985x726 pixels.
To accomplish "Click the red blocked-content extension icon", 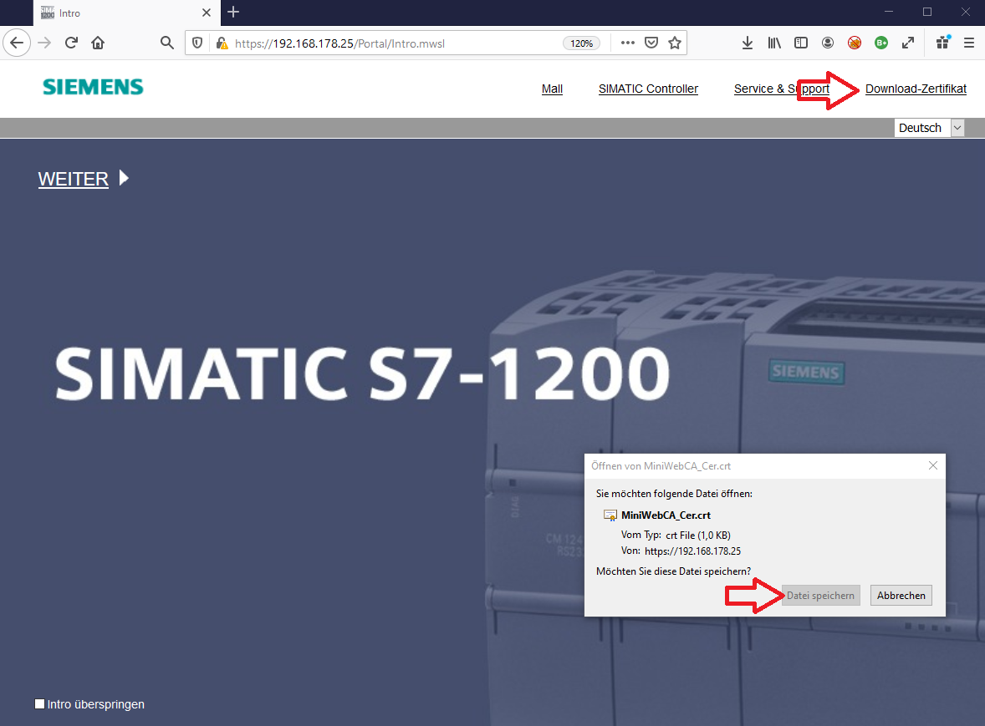I will [855, 43].
